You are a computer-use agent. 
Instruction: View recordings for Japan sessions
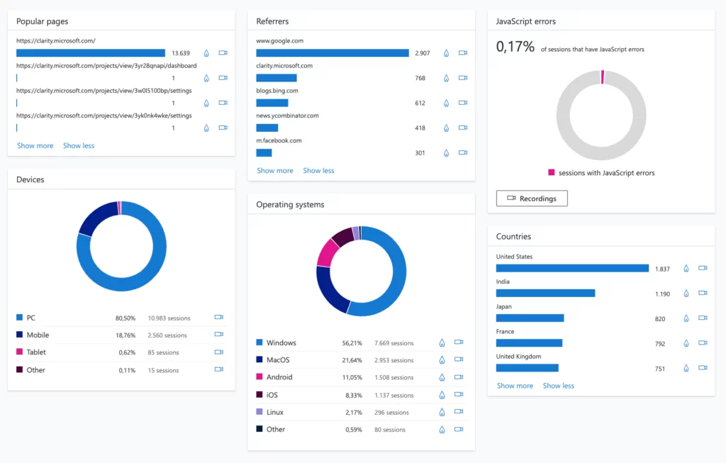click(703, 318)
